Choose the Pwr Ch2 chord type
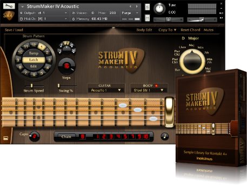Viewport: 247px width, 195px height. [177, 53]
